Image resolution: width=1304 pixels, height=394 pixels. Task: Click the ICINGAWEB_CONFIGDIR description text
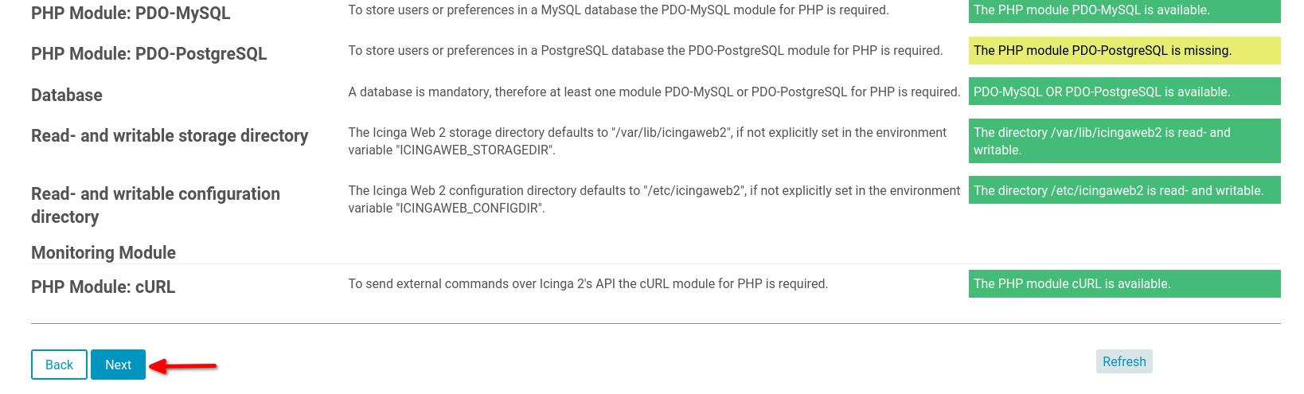[654, 199]
